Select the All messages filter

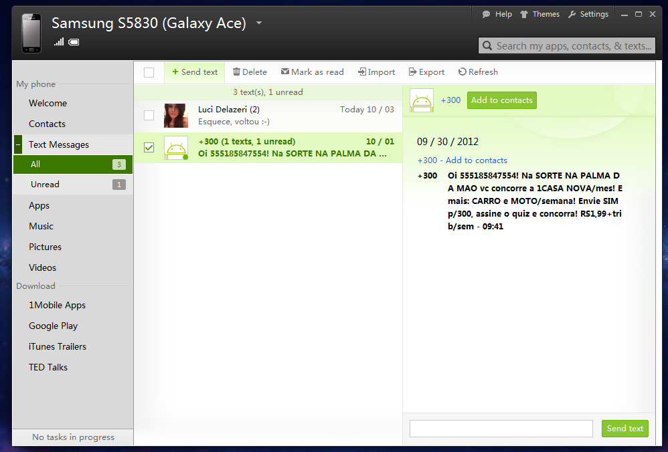73,164
